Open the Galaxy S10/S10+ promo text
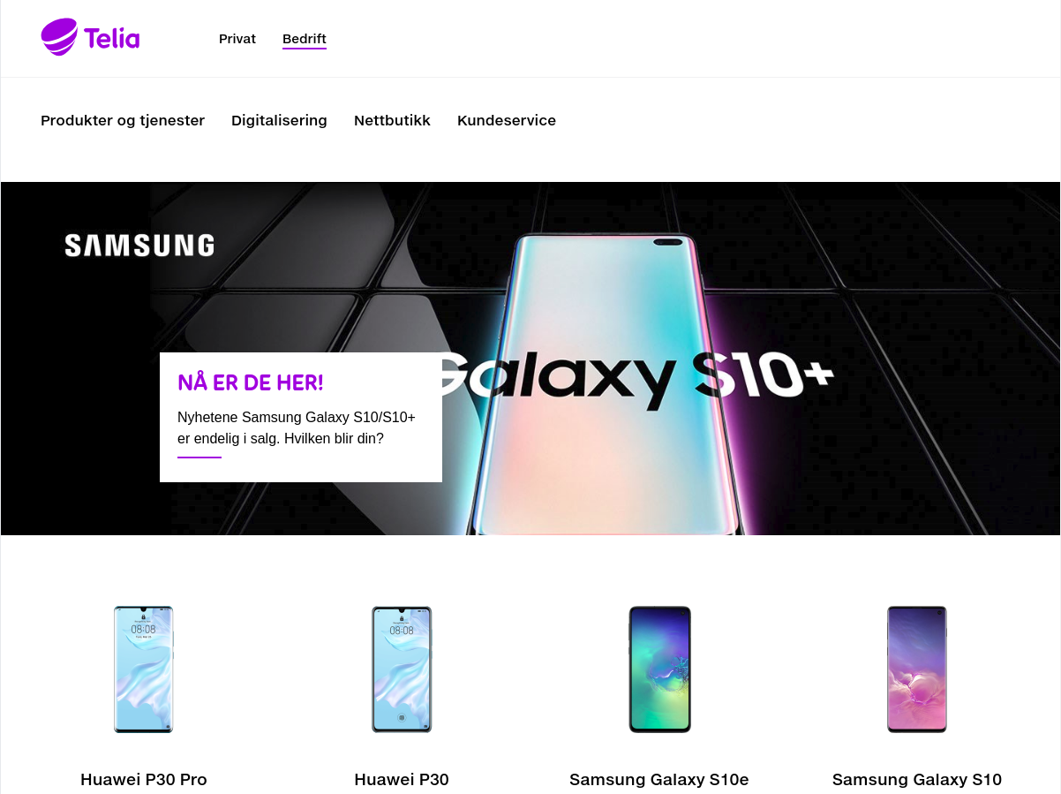 pyautogui.click(x=297, y=427)
